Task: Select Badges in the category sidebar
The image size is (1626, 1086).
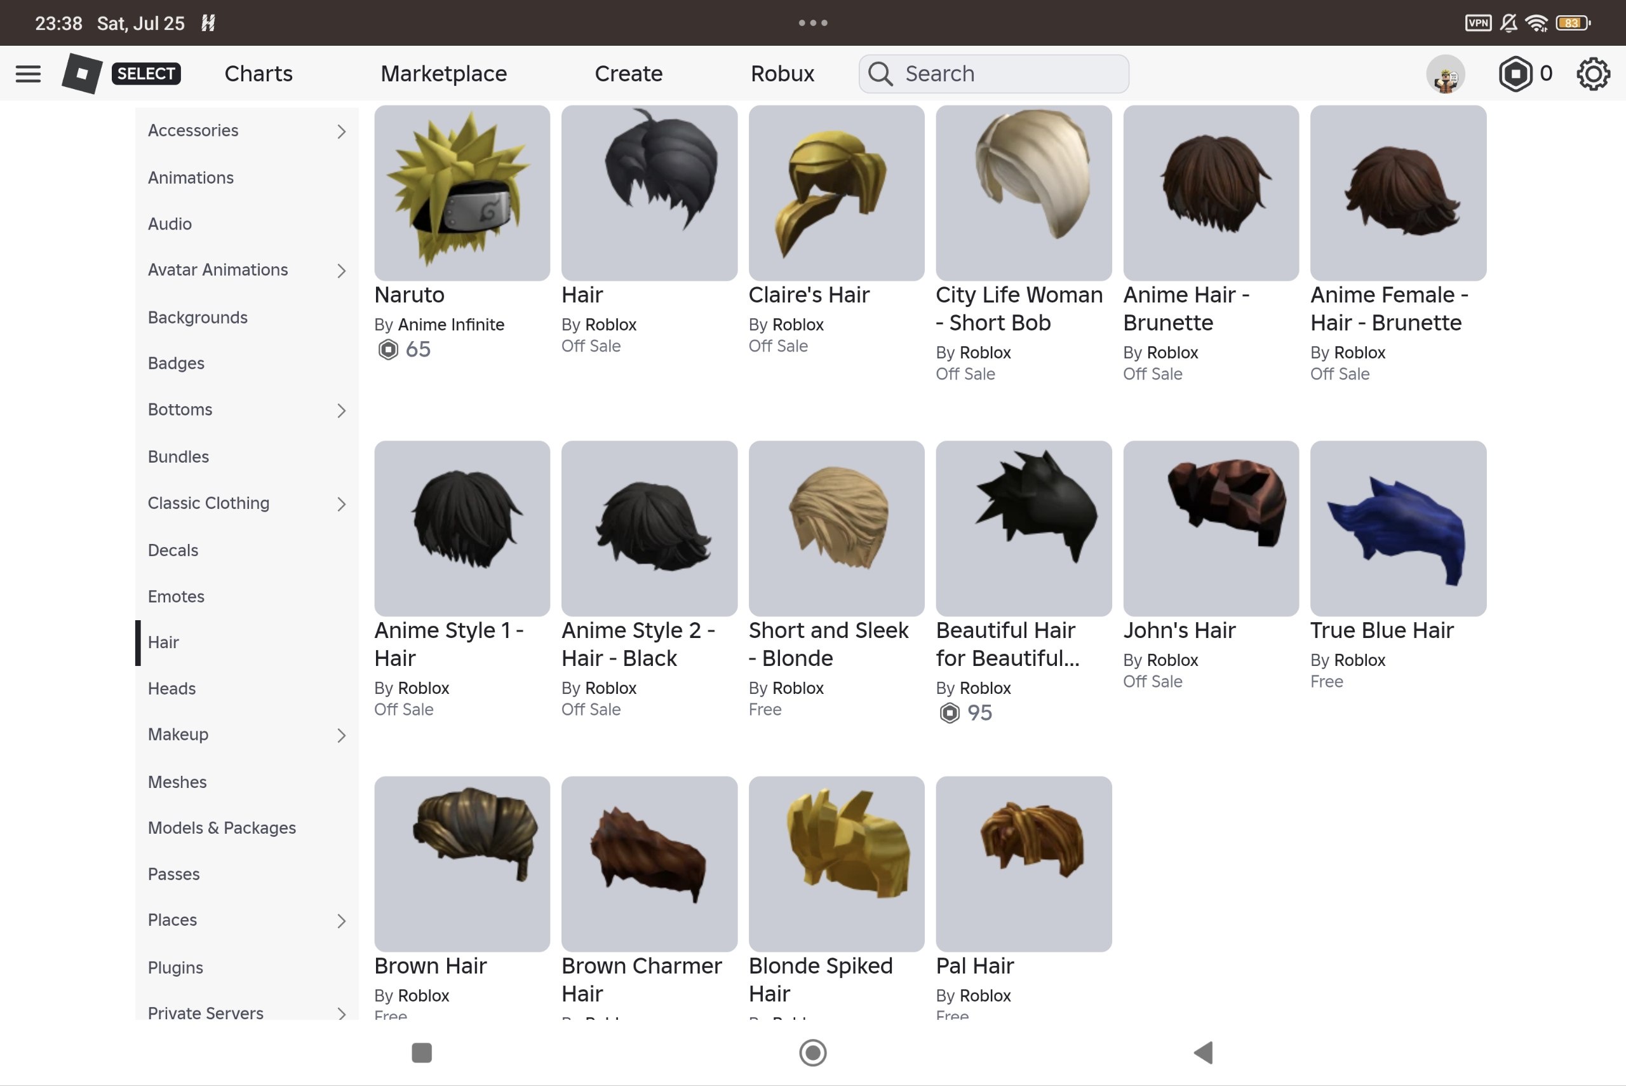Action: (x=176, y=363)
